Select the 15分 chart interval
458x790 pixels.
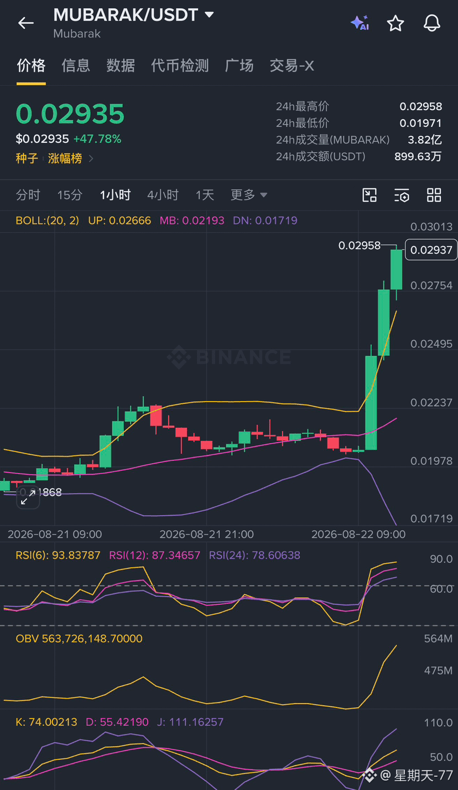[x=70, y=195]
